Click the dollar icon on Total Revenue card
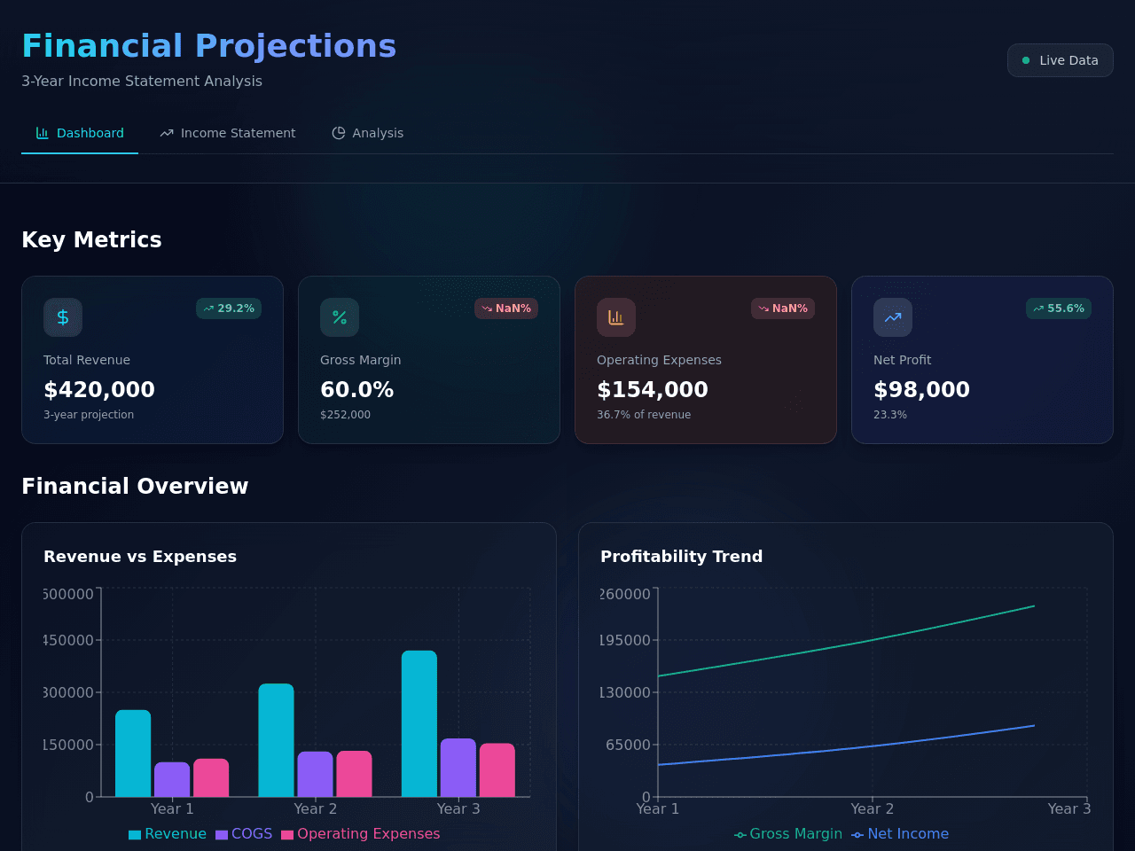1135x851 pixels. point(63,317)
